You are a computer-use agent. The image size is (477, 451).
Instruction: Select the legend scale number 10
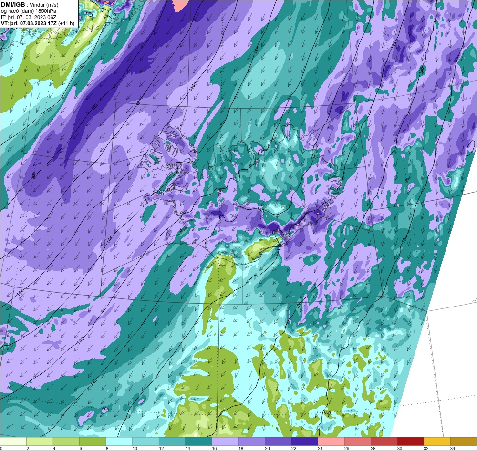pyautogui.click(x=135, y=448)
